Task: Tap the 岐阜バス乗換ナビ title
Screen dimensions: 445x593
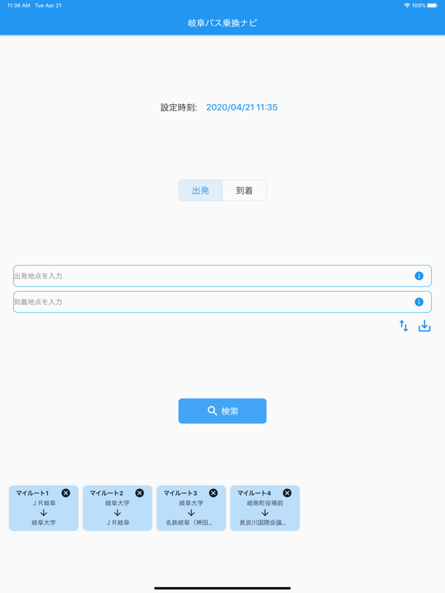Action: coord(222,23)
